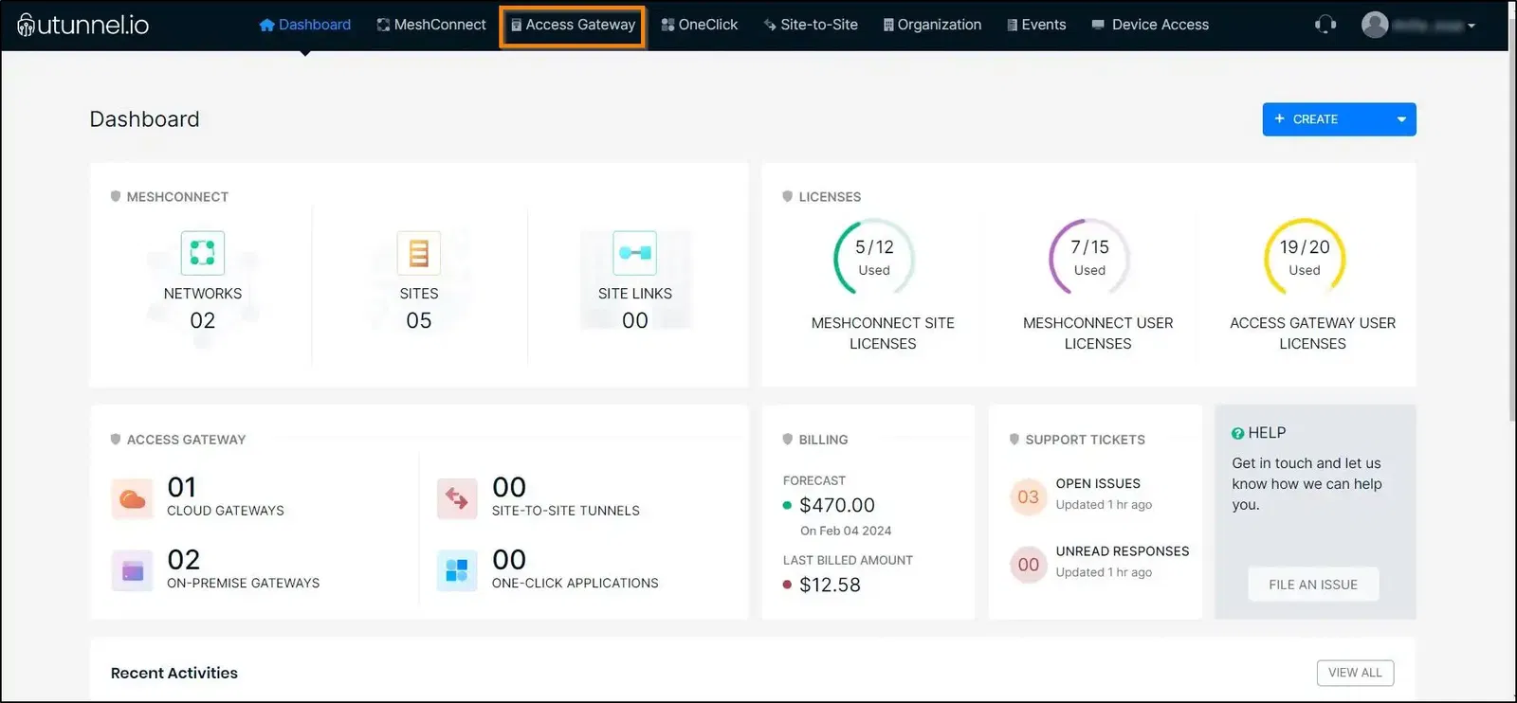The image size is (1517, 703).
Task: Click FILE AN ISSUE button
Action: (1313, 585)
